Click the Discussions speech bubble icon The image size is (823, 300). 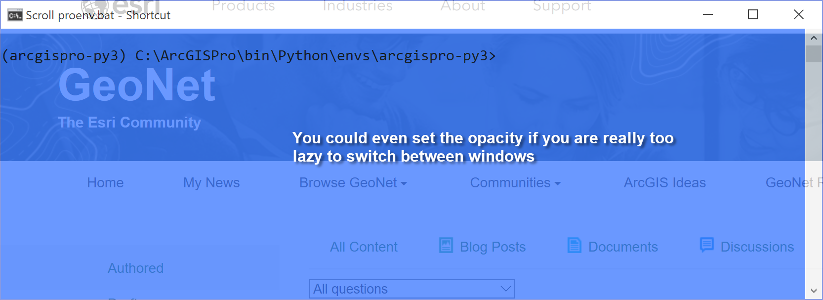point(707,245)
